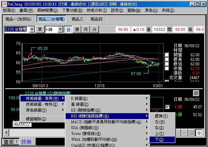Click the horizontal scrollbar left arrow

click(x=7, y=133)
